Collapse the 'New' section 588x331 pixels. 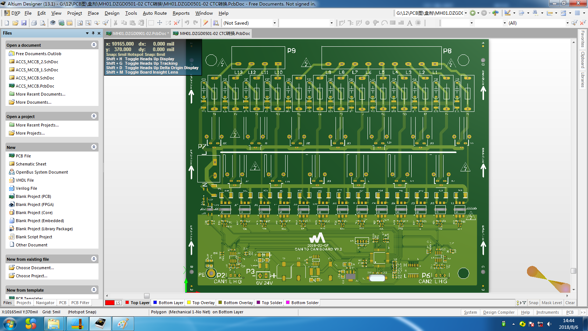pyautogui.click(x=94, y=147)
